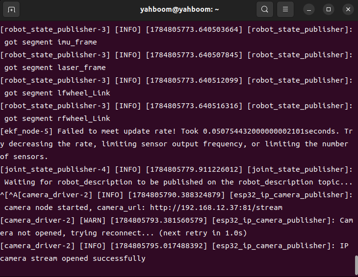
Task: Click the [joint_state_publisher-4] log prefix
Action: pyautogui.click(x=55, y=169)
